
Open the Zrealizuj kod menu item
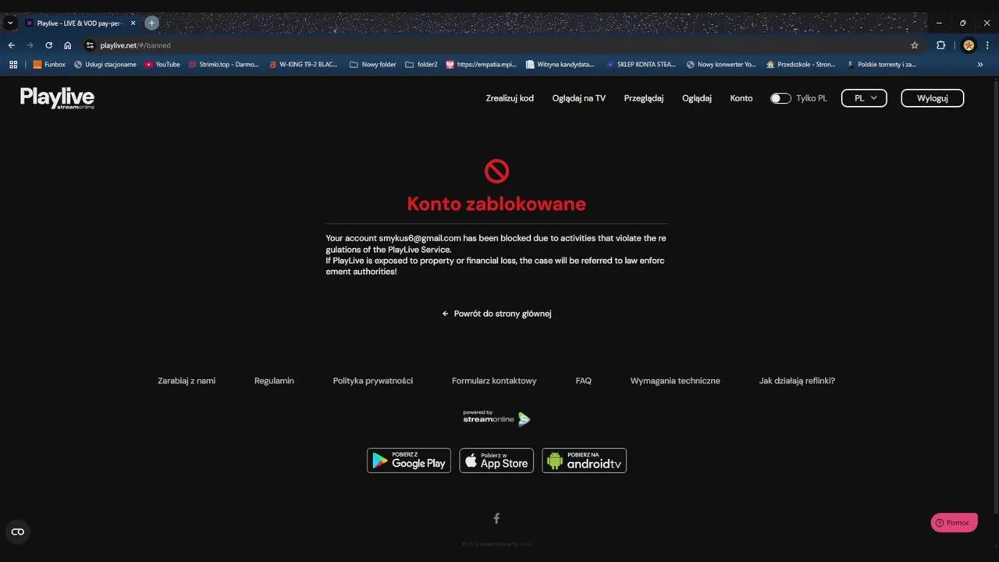click(x=510, y=98)
